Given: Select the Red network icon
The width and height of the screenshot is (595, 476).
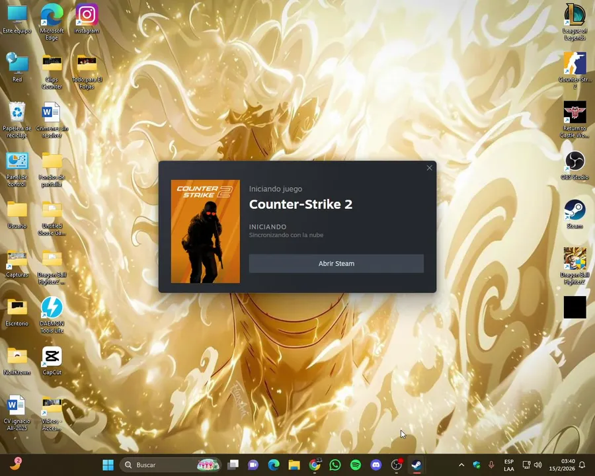Looking at the screenshot, I should tap(17, 67).
